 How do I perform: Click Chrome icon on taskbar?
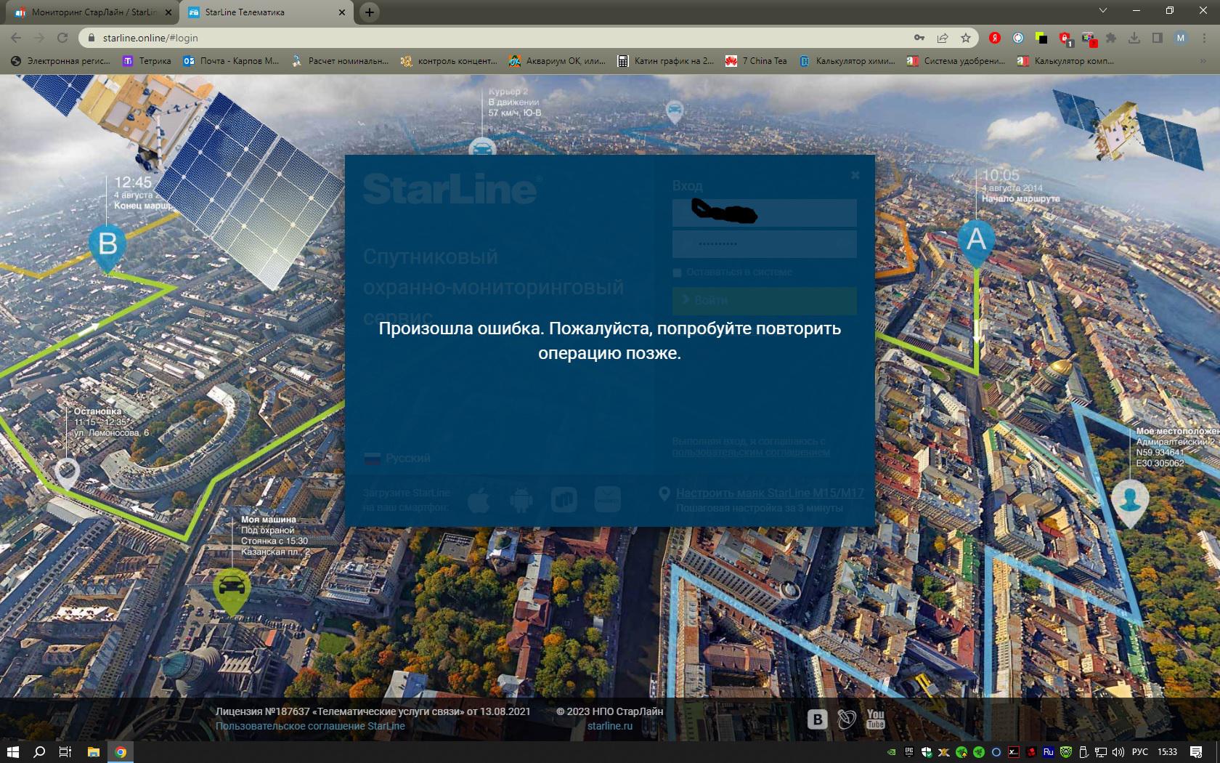(x=121, y=752)
